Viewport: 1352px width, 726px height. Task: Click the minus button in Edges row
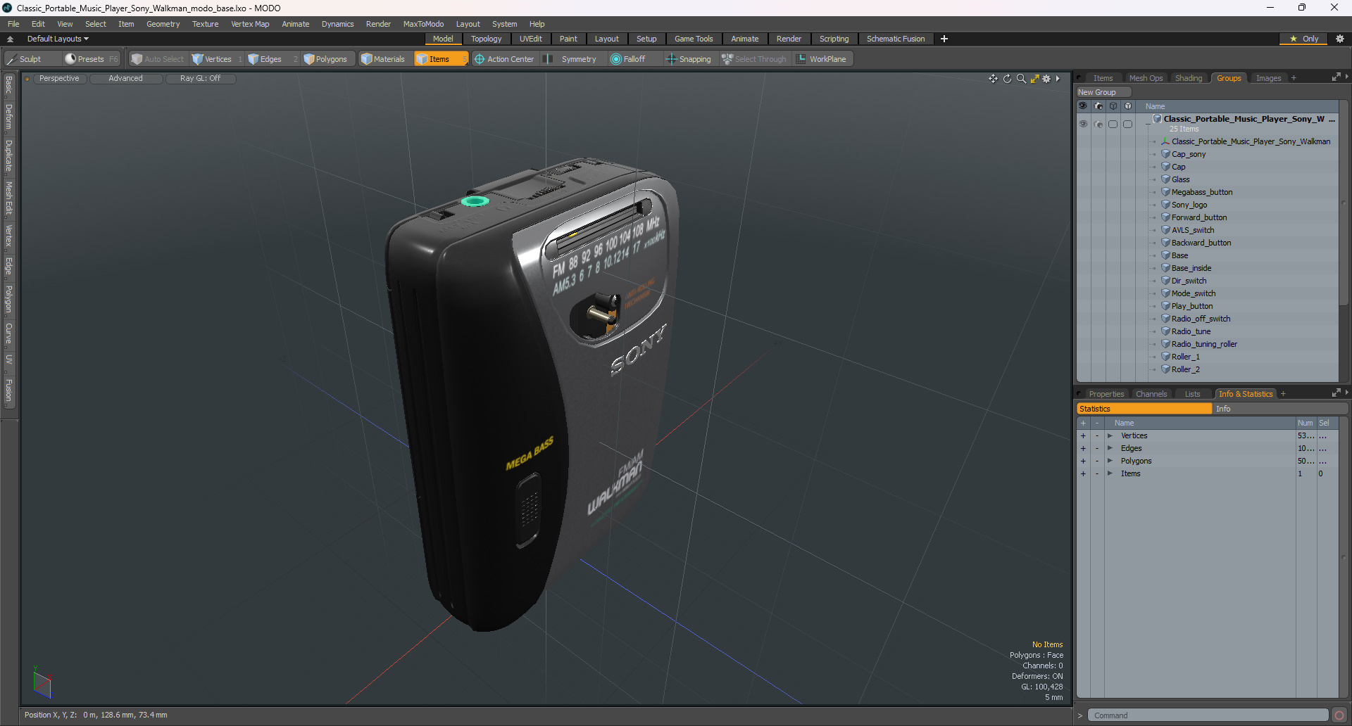[1096, 449]
